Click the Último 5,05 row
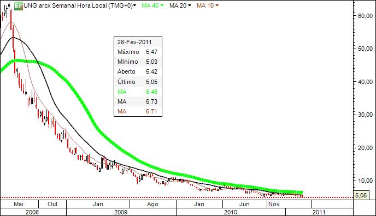Image resolution: width=376 pixels, height=216 pixels. point(138,82)
